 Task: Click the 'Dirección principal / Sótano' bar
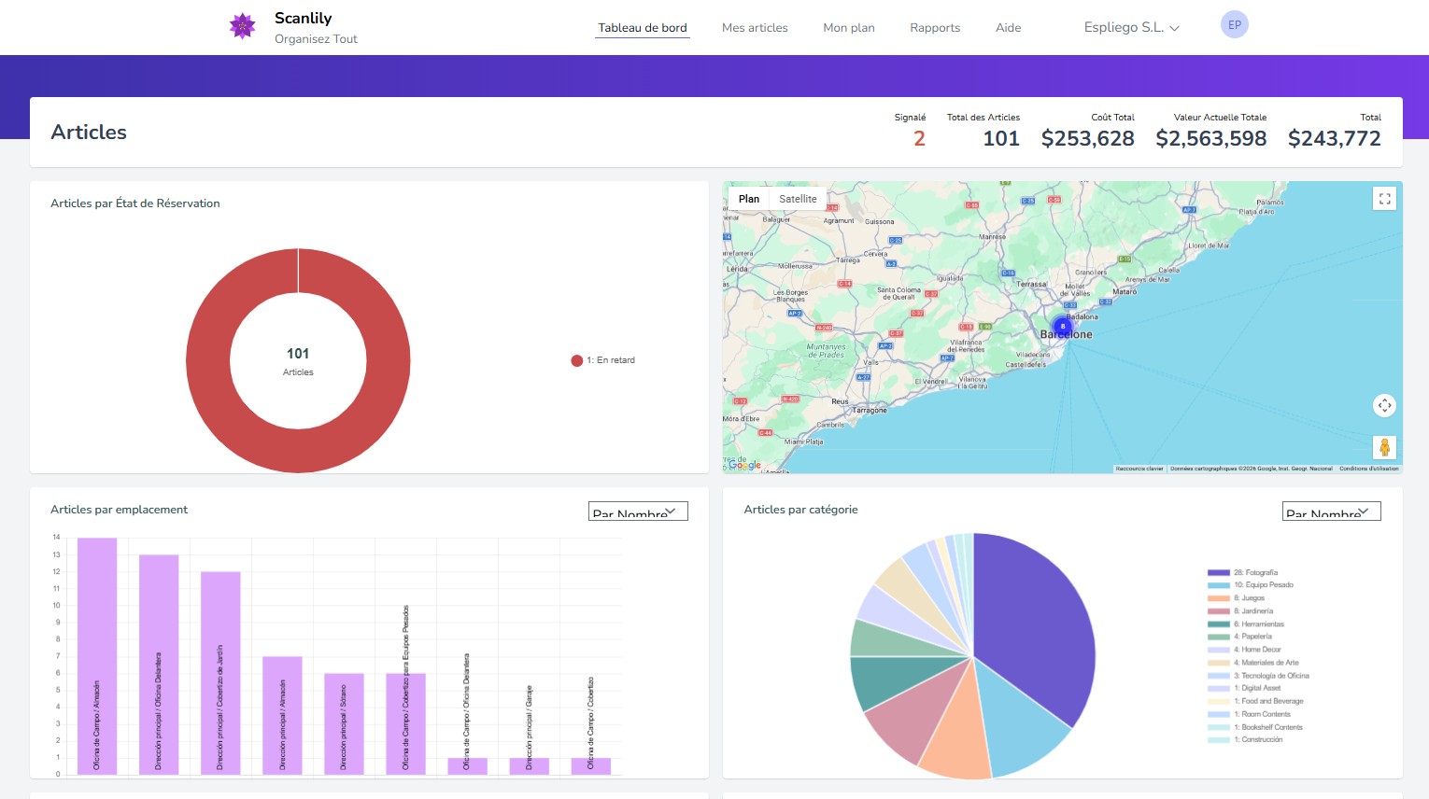point(344,723)
